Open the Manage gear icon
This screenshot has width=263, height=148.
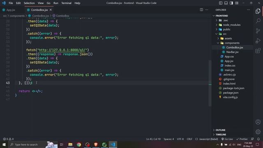point(258,132)
